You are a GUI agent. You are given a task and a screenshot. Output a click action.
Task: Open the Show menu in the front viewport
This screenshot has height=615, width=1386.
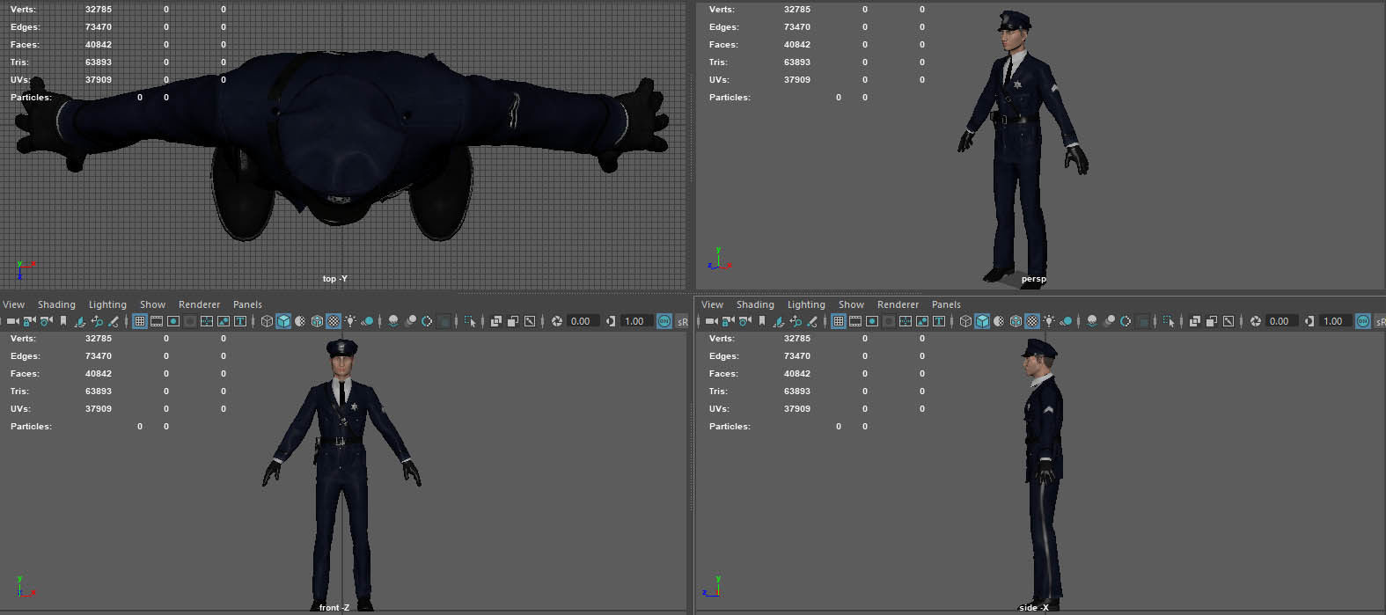click(152, 304)
